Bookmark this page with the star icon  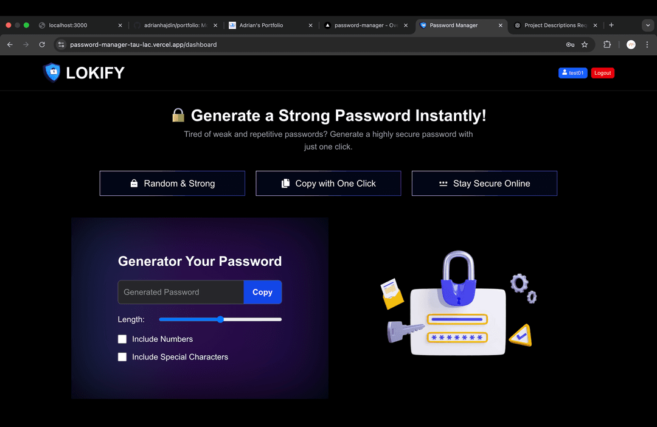pyautogui.click(x=585, y=44)
